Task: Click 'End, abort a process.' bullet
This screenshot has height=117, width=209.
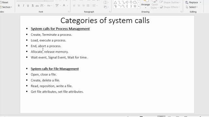Action: tap(46, 46)
